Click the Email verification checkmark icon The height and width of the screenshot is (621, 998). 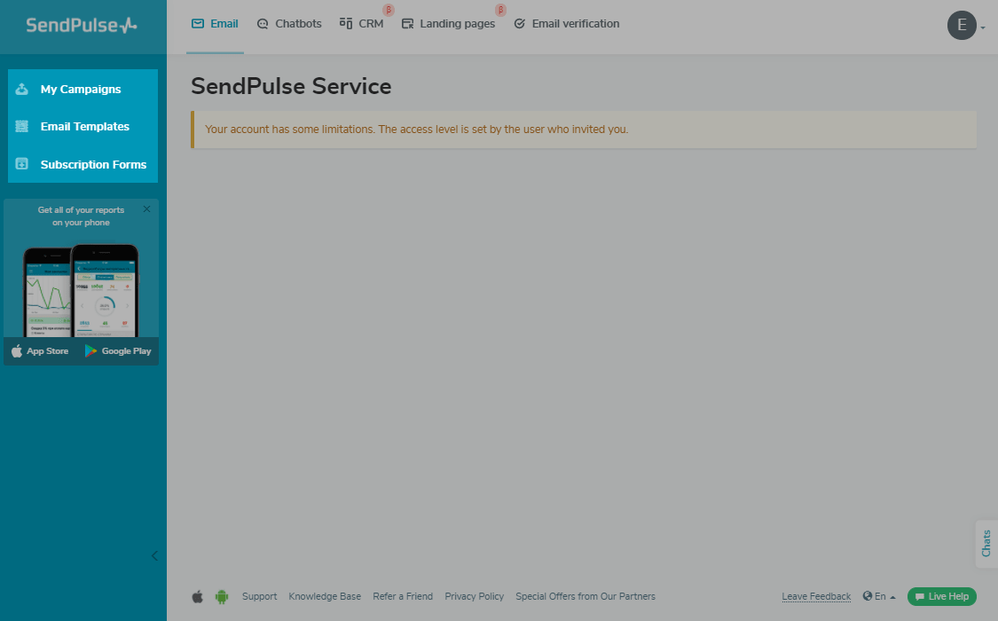click(519, 24)
